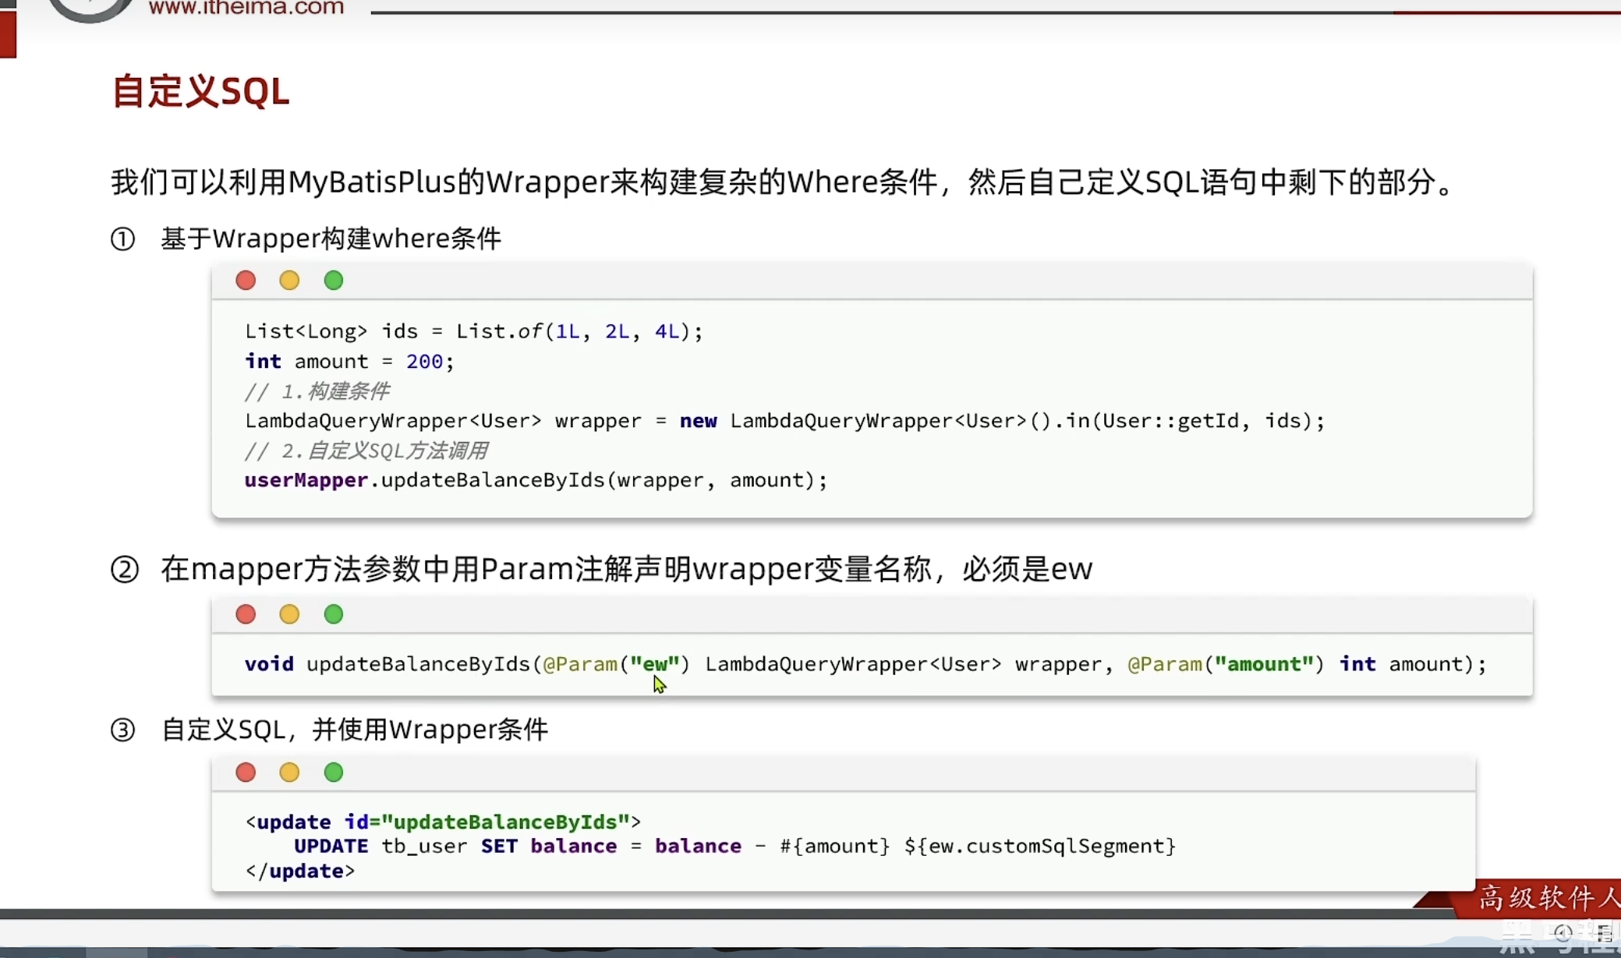The width and height of the screenshot is (1621, 958).
Task: Click circled number 2 step marker
Action: 124,570
